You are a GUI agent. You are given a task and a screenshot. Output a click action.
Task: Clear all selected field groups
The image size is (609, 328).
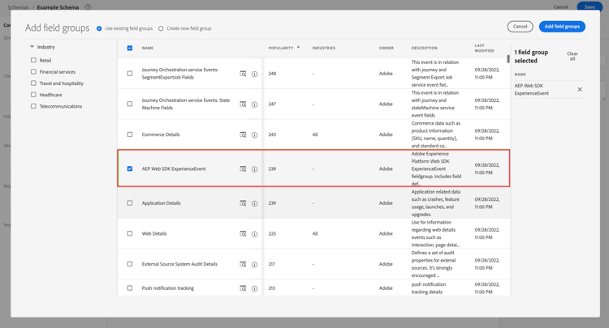pos(572,57)
